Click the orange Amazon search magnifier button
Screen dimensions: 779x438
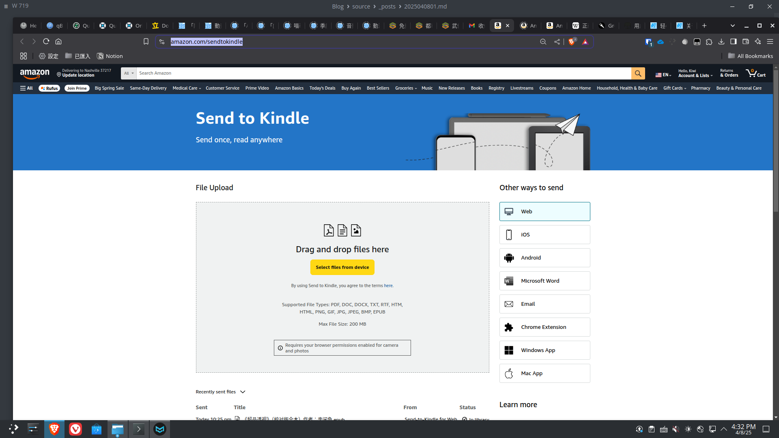click(638, 73)
